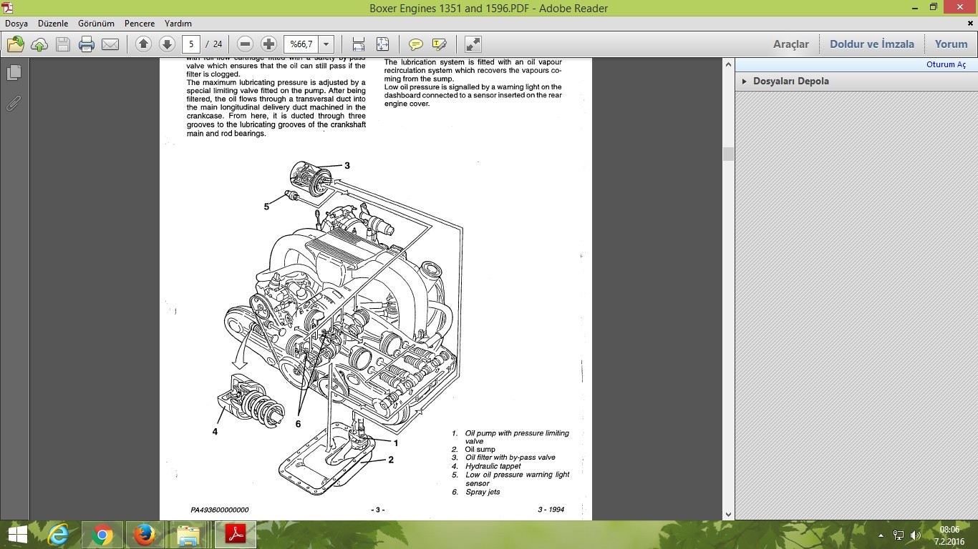978x549 pixels.
Task: Open the Yardım menu
Action: point(178,24)
